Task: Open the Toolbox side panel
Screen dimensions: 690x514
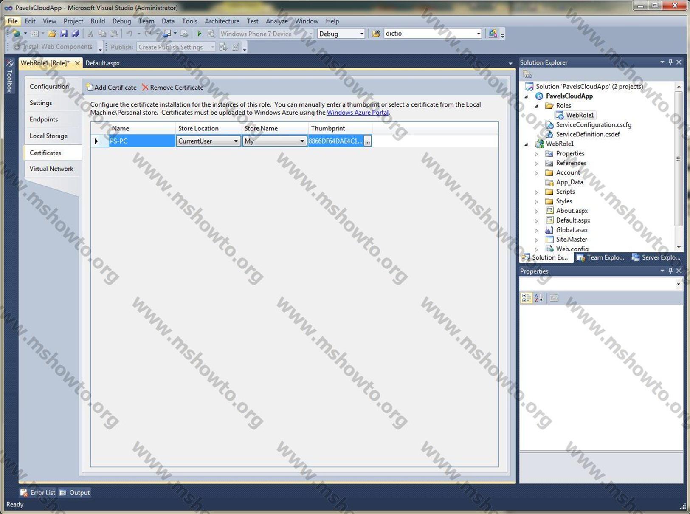Action: (9, 76)
